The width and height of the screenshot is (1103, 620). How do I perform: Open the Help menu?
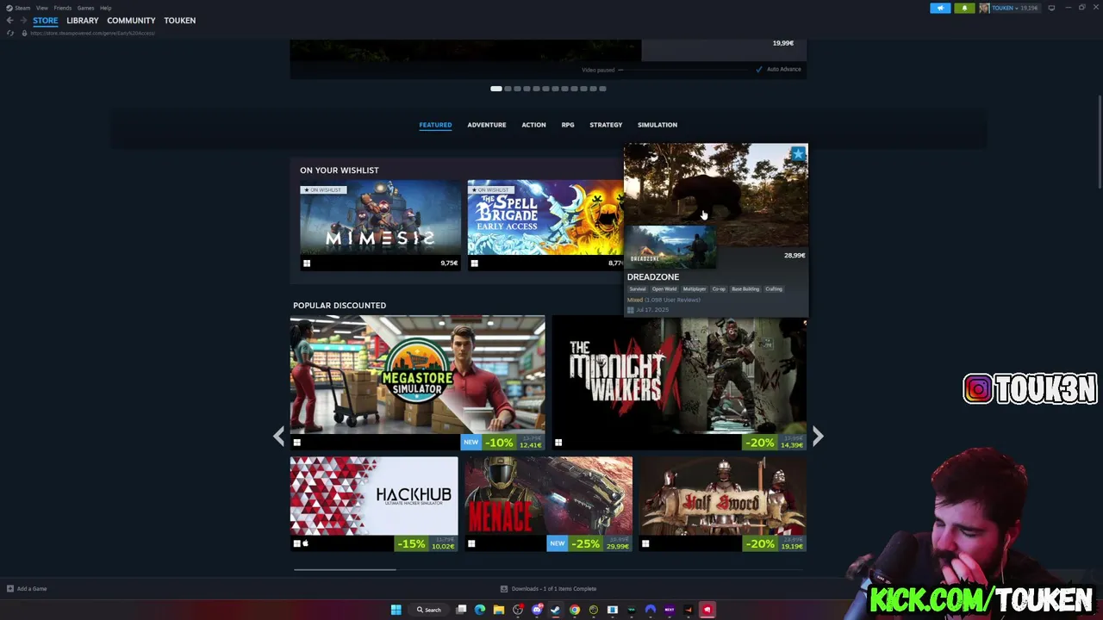pyautogui.click(x=105, y=8)
